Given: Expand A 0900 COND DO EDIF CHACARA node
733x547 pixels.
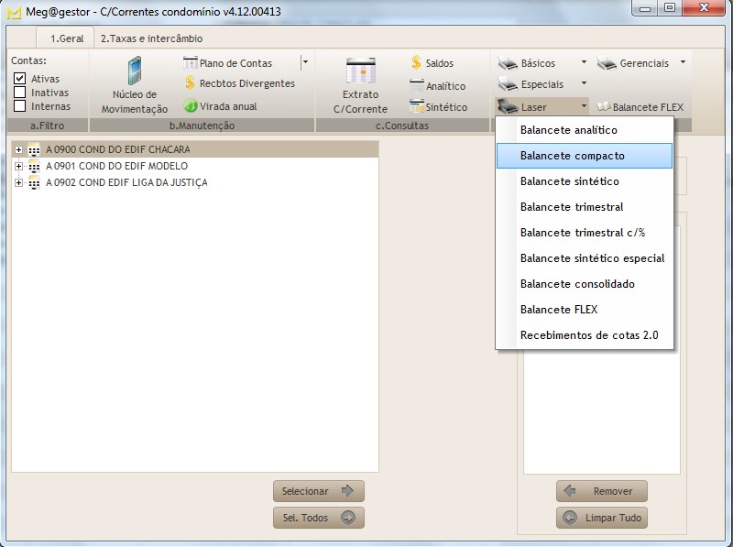Looking at the screenshot, I should pyautogui.click(x=18, y=149).
